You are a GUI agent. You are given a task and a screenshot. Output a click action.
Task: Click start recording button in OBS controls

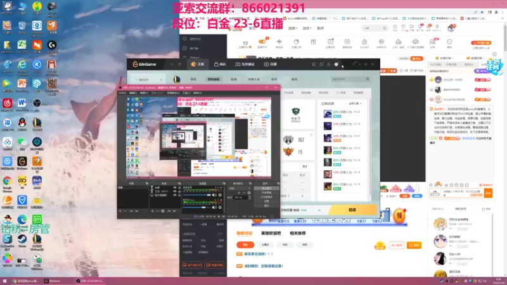(x=266, y=193)
